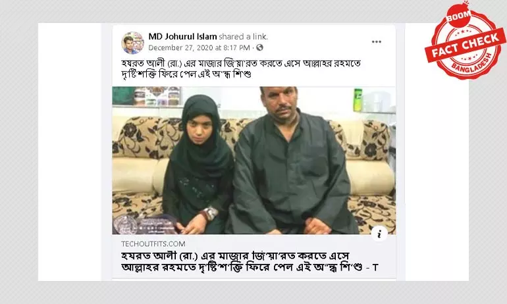Open MD Johurul Islam profile name link
This screenshot has height=304, width=507.
(182, 36)
